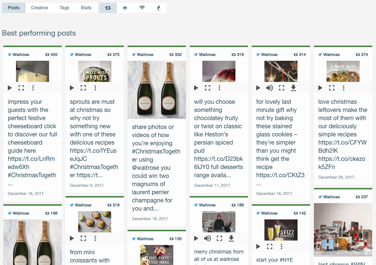
Task: Click Waitrose name on 455-retweet post
Action: (21, 54)
